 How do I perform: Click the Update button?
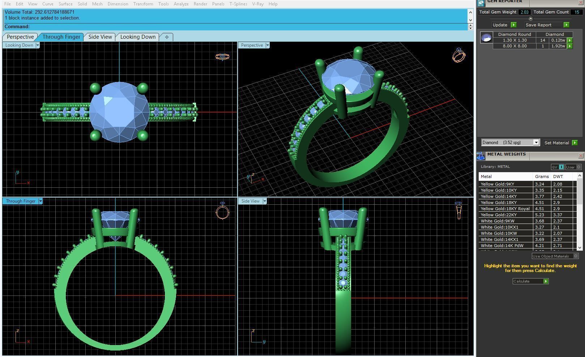coord(500,25)
